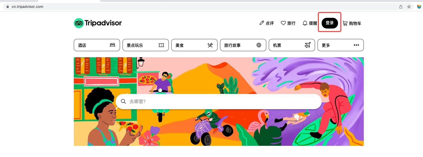This screenshot has height=157, width=423.
Task: Click the heart icon for 旅行
Action: point(283,23)
